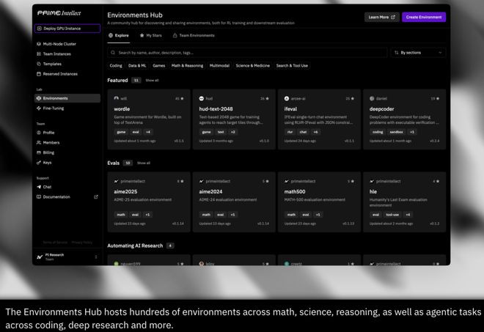Click the Keys icon in sidebar
Image resolution: width=484 pixels, height=332 pixels.
(x=39, y=163)
